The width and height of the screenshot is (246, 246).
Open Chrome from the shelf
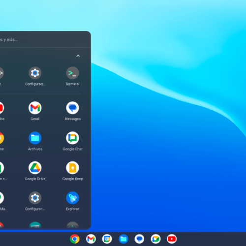click(x=75, y=239)
